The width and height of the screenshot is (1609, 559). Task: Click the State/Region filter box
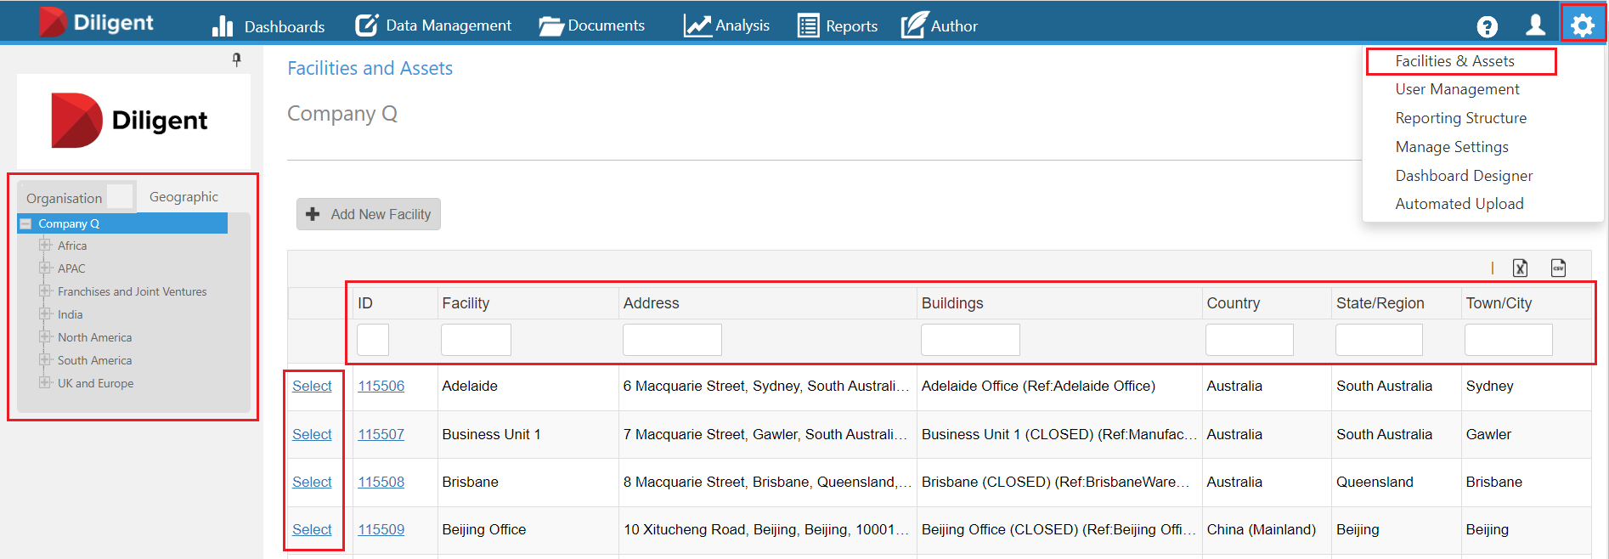(x=1379, y=340)
